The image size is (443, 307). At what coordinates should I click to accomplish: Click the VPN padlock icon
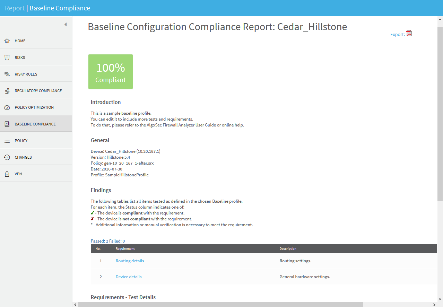point(7,174)
